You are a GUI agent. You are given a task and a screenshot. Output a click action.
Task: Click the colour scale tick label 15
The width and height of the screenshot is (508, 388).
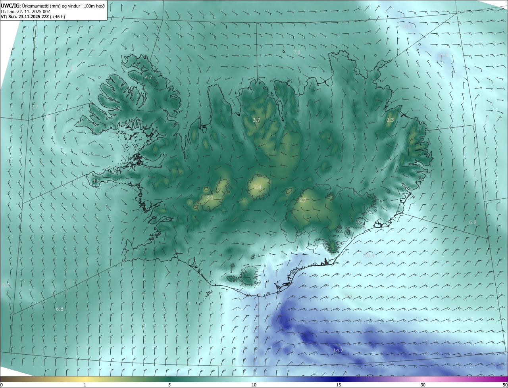[339, 385]
